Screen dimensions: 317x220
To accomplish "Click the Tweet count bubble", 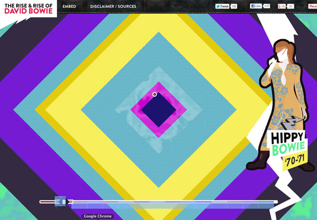I will 234,7.
